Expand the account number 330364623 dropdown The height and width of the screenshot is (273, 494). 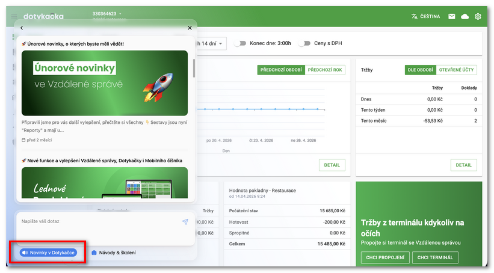[120, 13]
